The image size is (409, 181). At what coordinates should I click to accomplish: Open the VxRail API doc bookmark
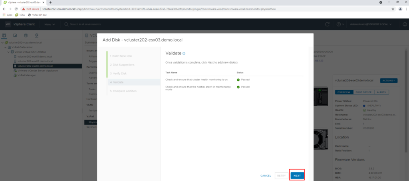point(37,15)
